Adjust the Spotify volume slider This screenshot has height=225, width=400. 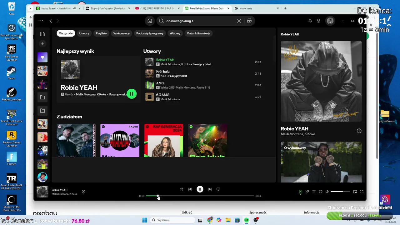[340, 192]
